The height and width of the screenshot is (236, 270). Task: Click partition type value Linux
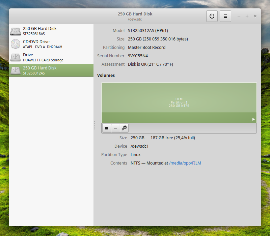coord(136,155)
